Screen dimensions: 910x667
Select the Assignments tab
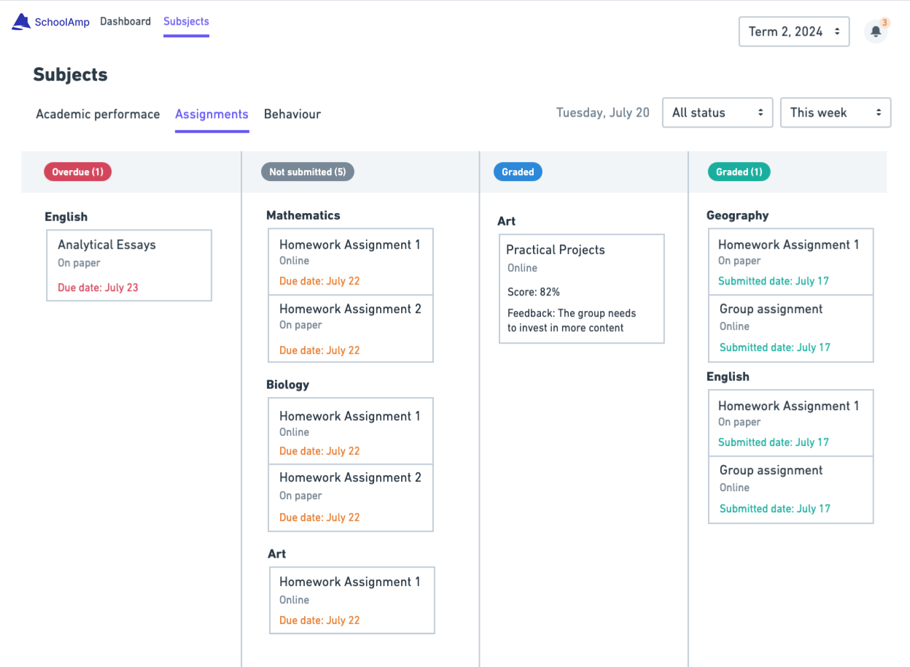pos(211,114)
